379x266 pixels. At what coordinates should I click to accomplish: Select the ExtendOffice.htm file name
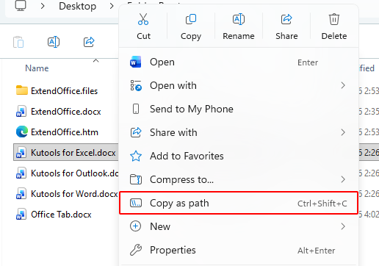click(65, 132)
